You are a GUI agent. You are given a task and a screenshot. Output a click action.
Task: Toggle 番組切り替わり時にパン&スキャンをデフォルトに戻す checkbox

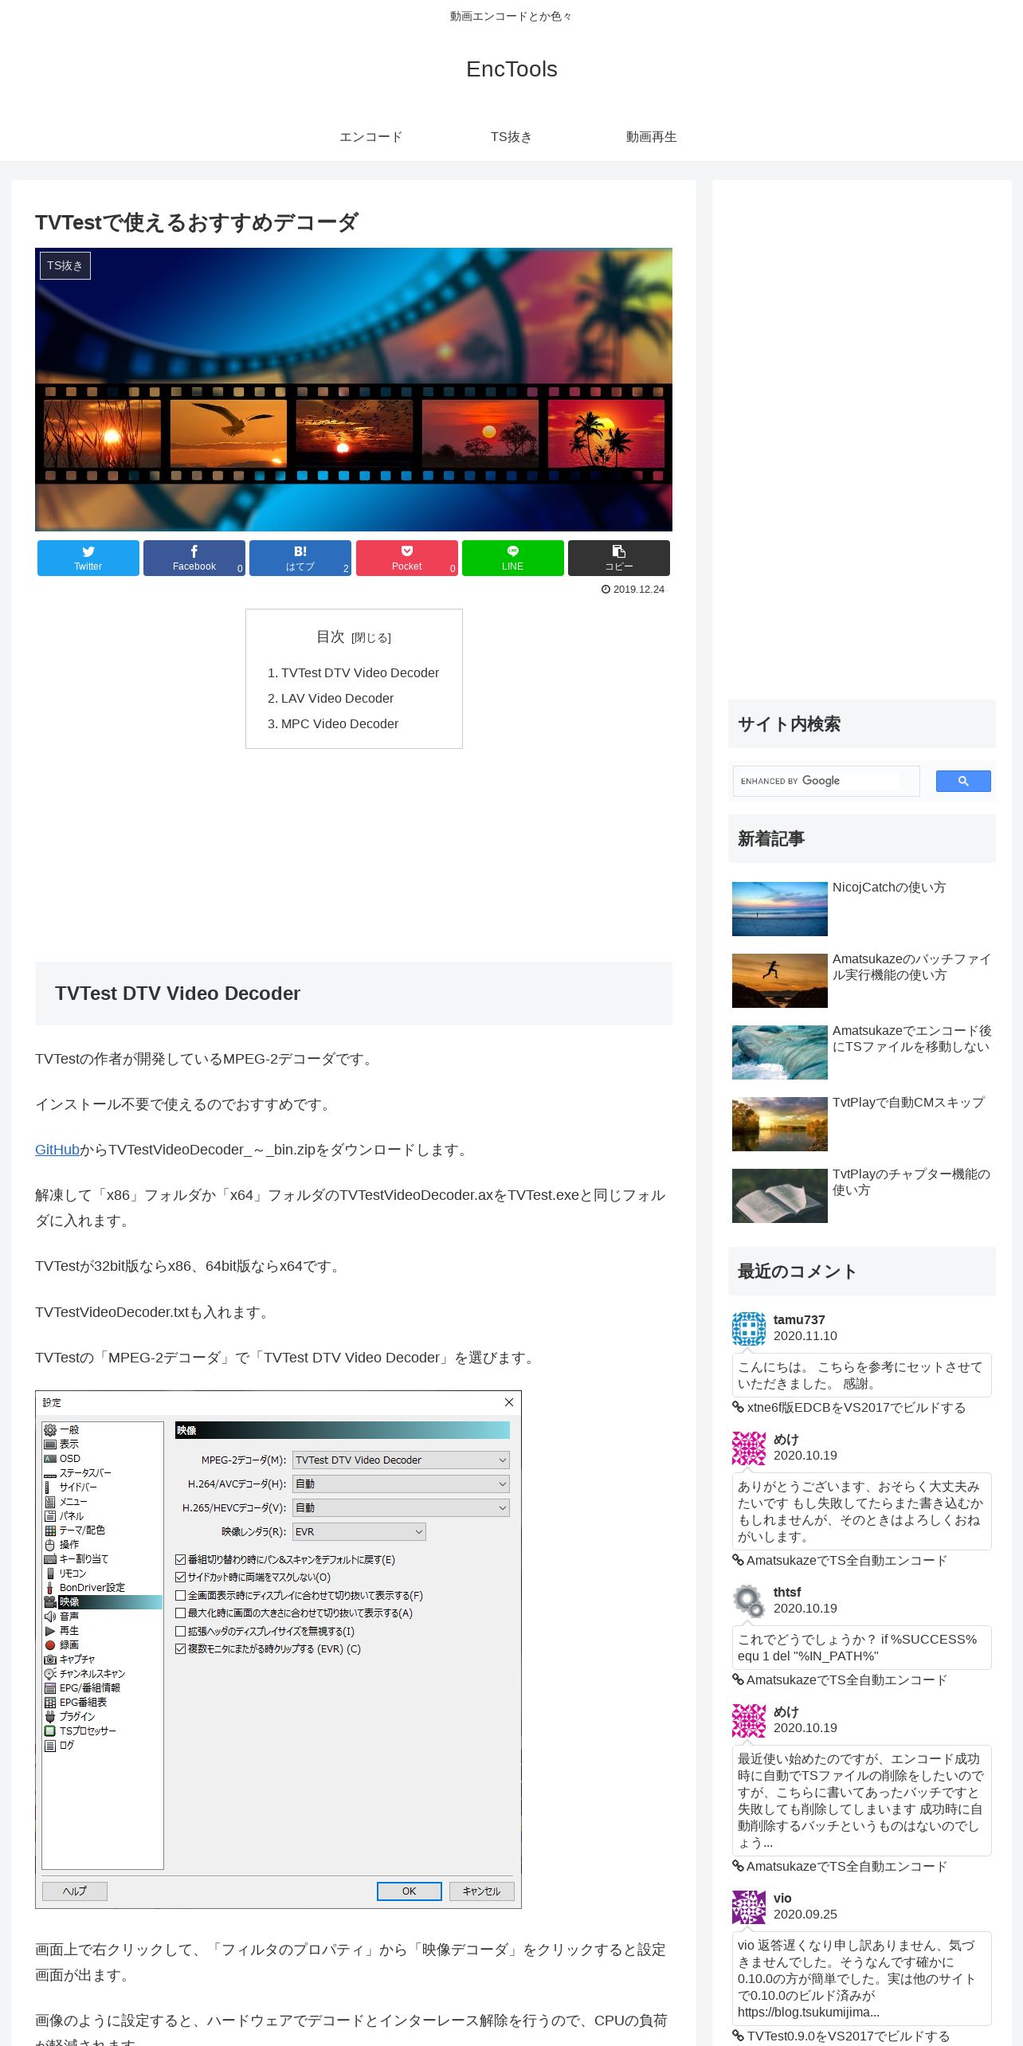coord(181,1559)
